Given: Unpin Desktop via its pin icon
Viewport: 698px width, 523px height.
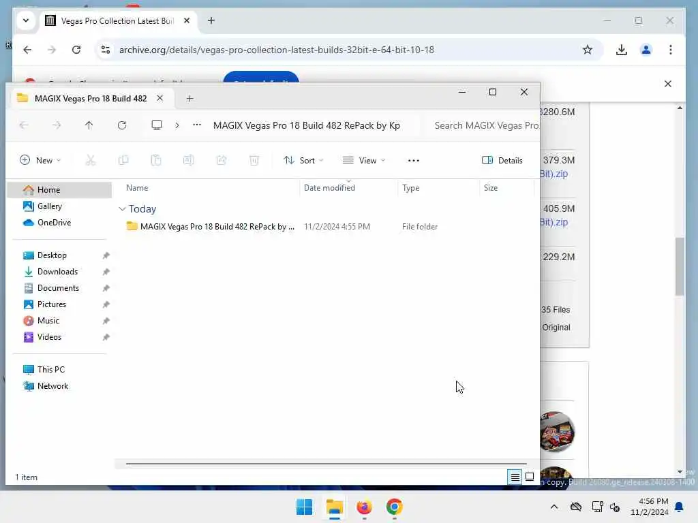Looking at the screenshot, I should 106,256.
